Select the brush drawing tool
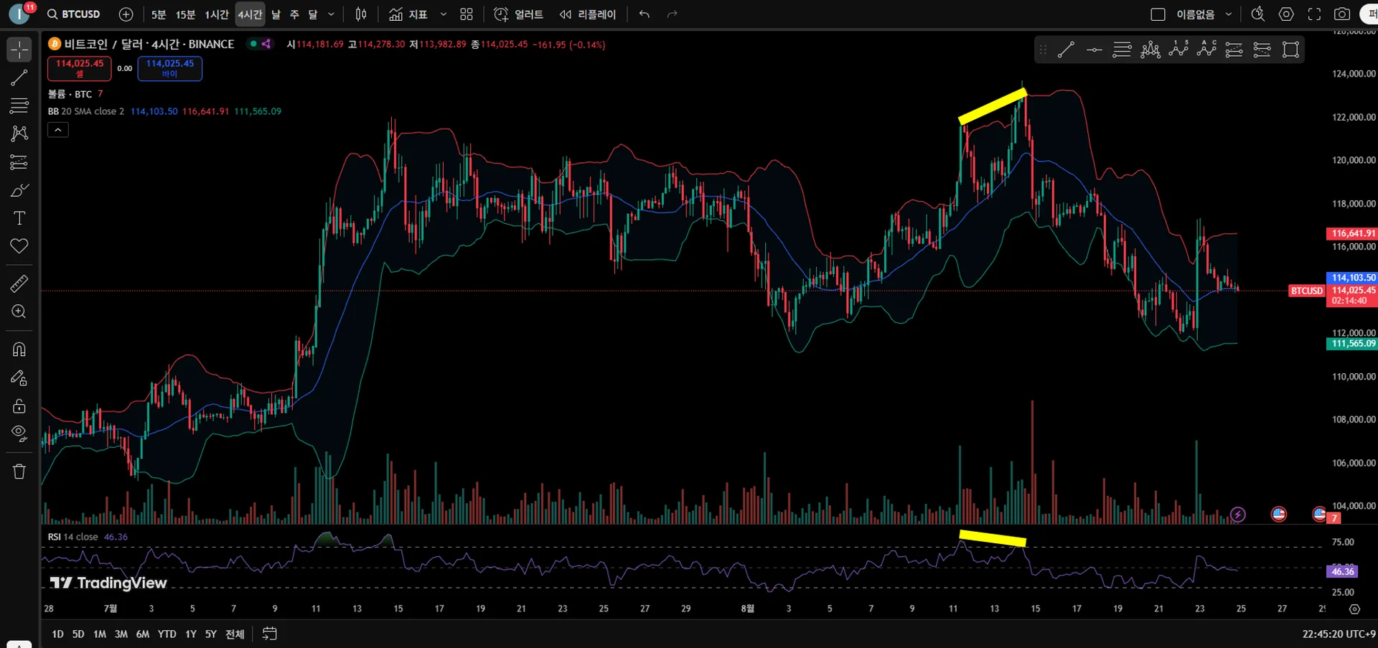Viewport: 1378px width, 648px height. point(19,190)
